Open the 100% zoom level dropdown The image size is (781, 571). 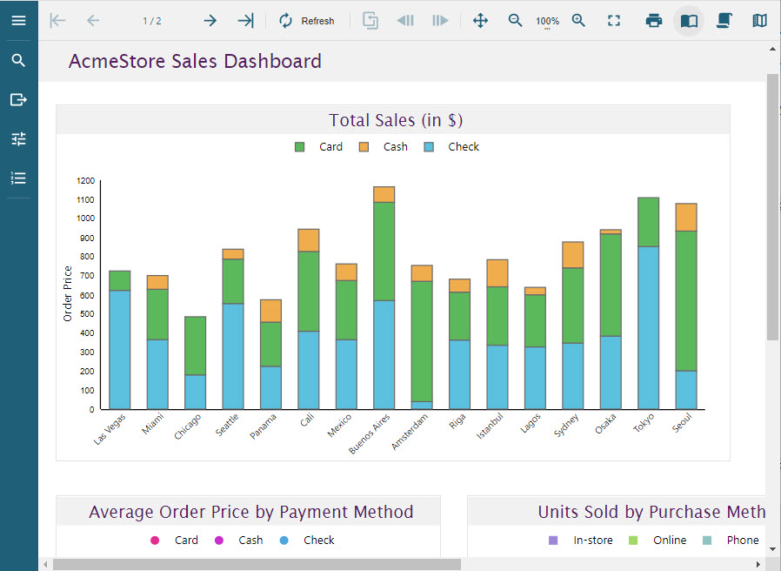coord(547,22)
